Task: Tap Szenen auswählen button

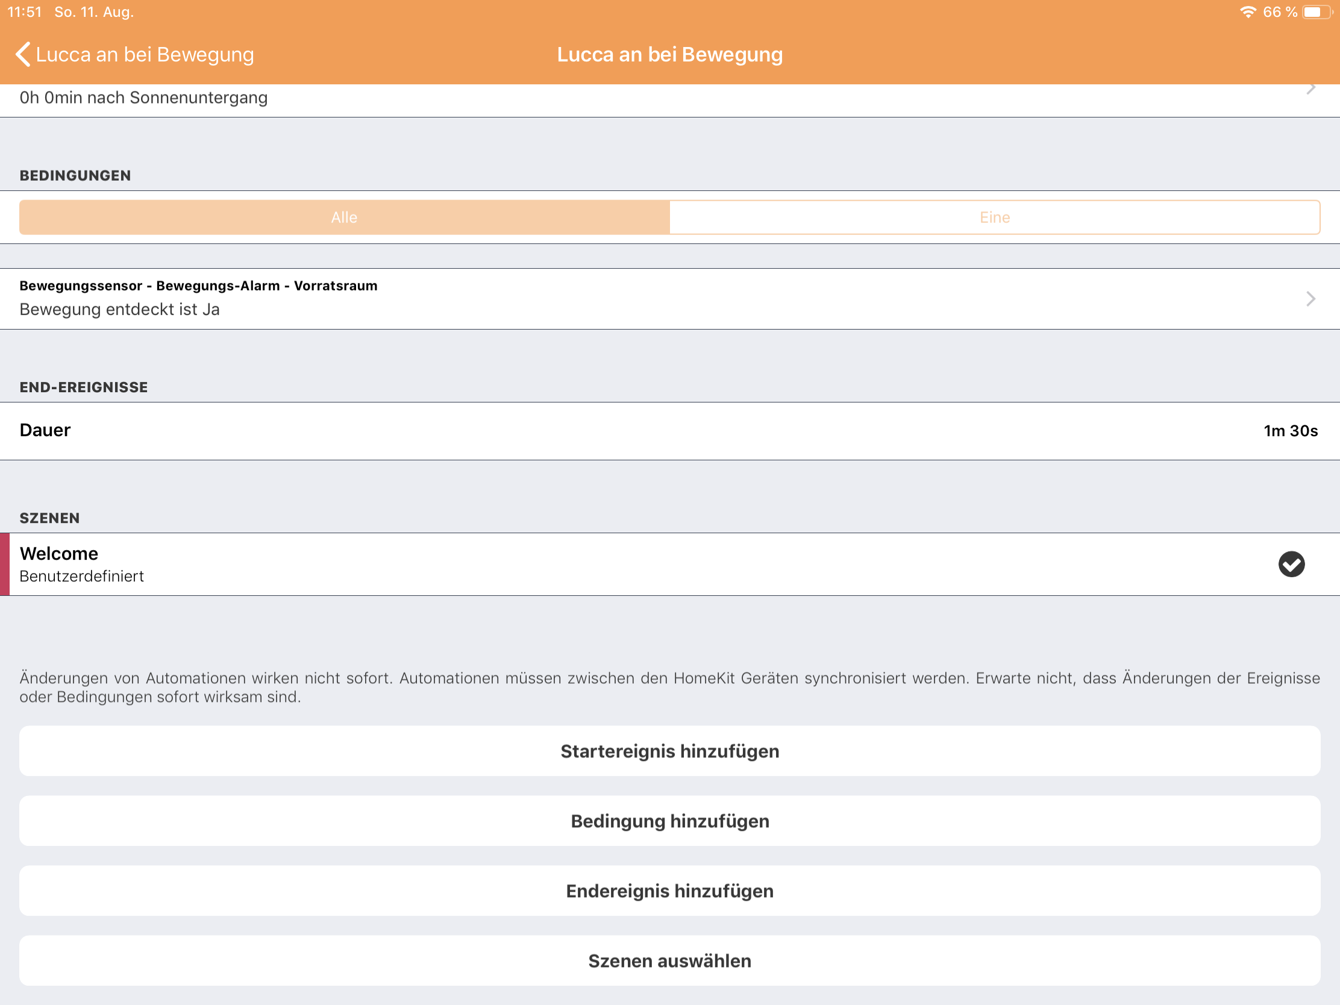Action: tap(669, 961)
